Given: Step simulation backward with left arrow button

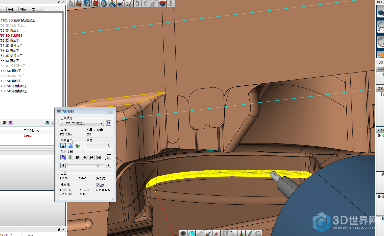Looking at the screenshot, I should (x=63, y=165).
